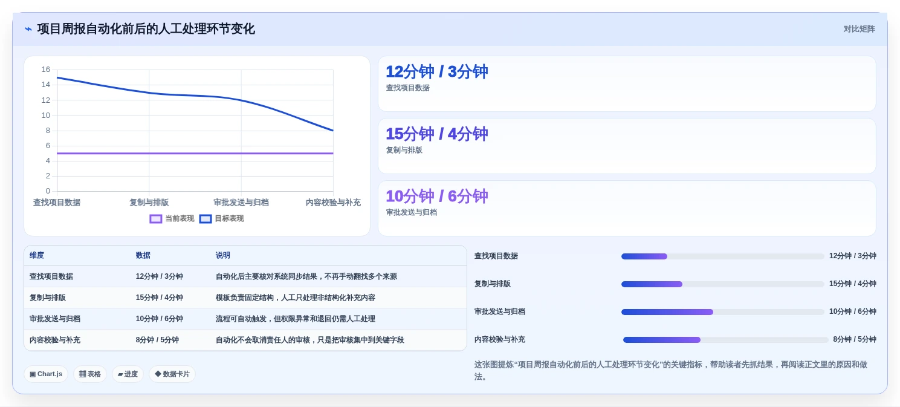900x407 pixels.
Task: Select the Chart.js tag chip
Action: point(46,374)
